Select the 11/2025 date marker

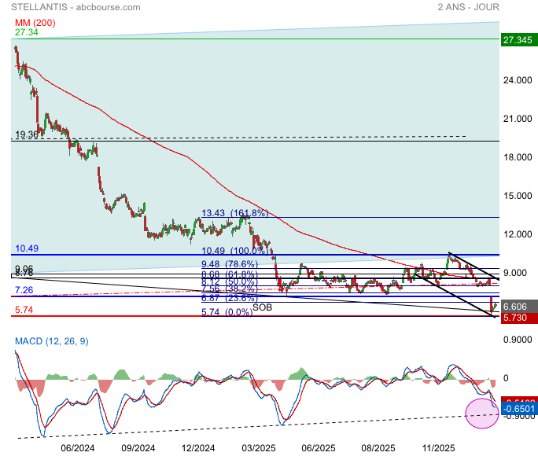point(439,447)
